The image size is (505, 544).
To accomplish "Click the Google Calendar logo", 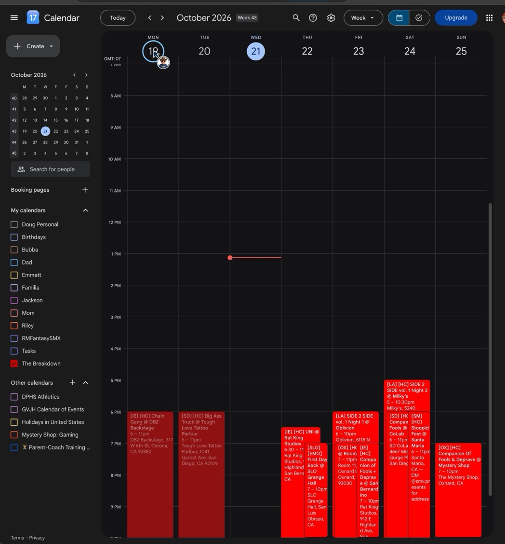I will pos(33,18).
